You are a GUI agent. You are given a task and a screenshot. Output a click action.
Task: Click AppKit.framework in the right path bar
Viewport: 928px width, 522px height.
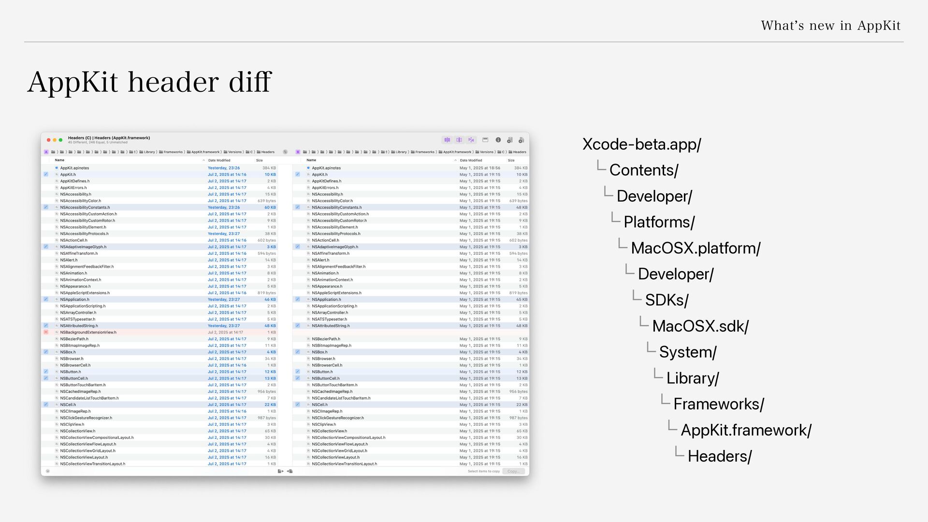(455, 152)
